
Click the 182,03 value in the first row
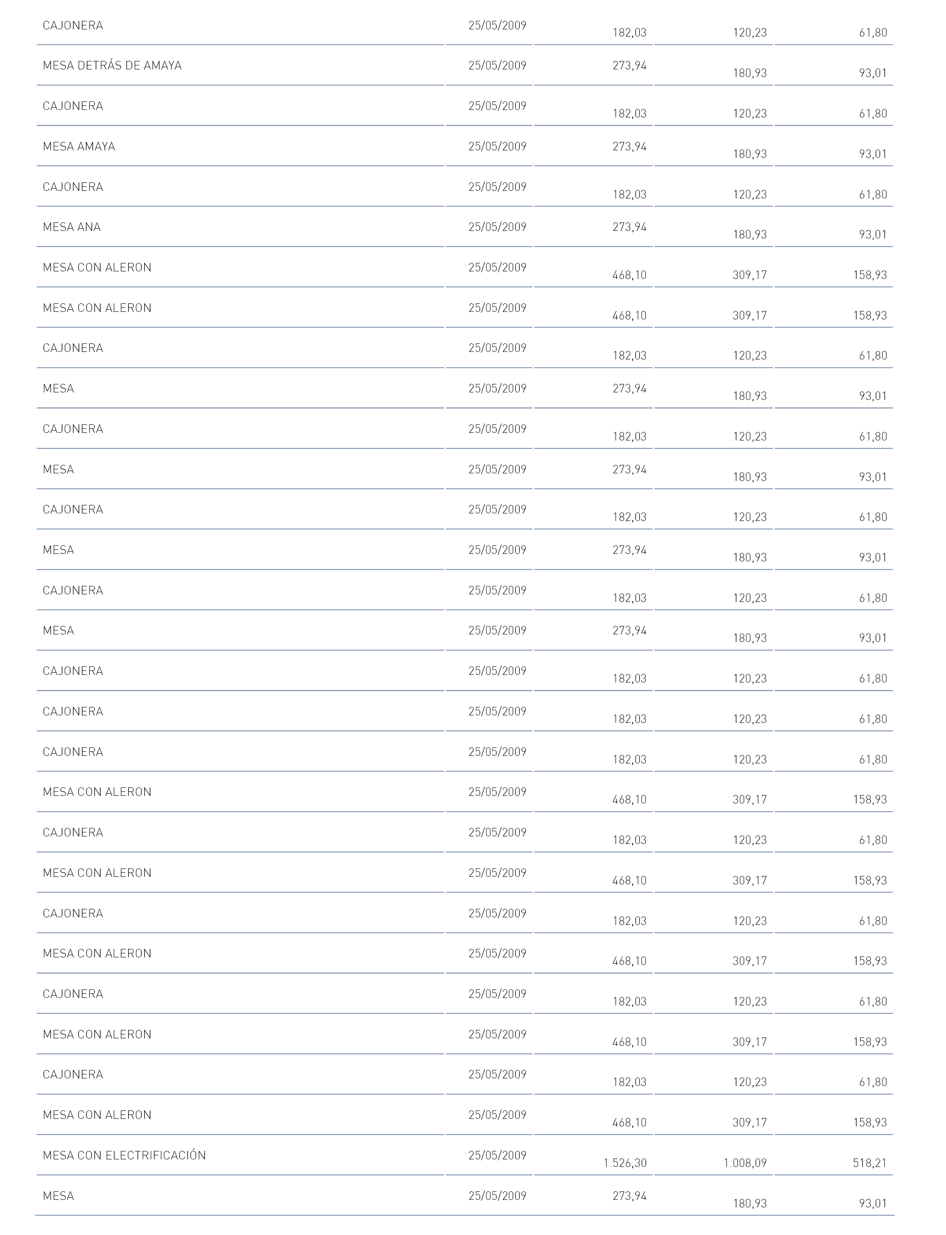pos(630,33)
